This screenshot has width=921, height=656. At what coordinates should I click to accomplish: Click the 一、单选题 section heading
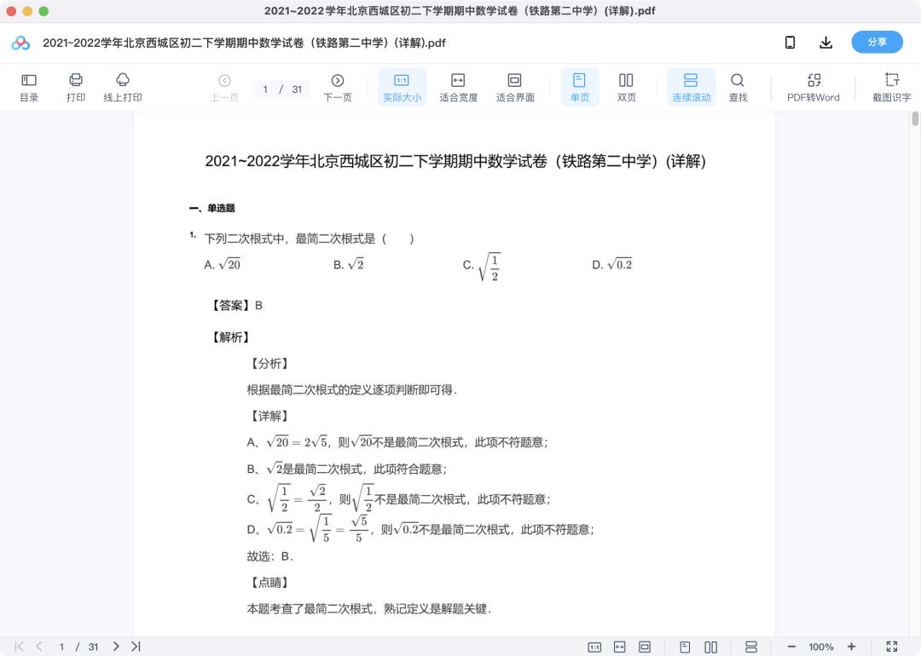click(212, 208)
